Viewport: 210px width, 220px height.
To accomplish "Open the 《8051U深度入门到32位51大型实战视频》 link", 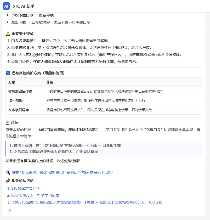I will pos(87,202).
